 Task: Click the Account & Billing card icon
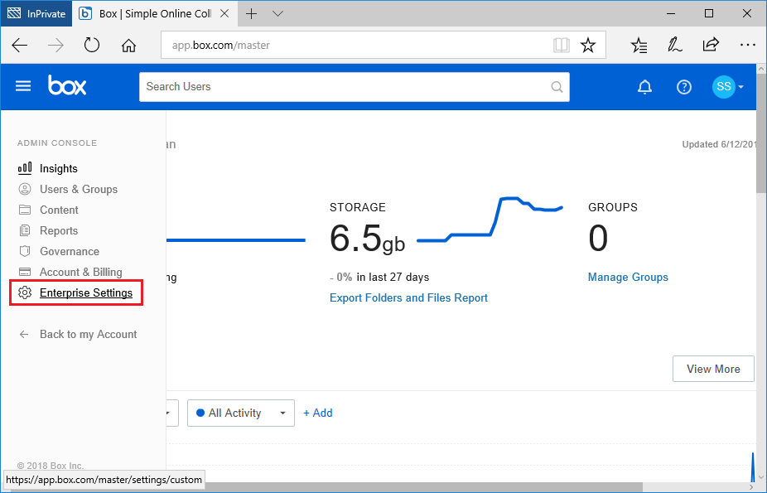click(x=25, y=272)
